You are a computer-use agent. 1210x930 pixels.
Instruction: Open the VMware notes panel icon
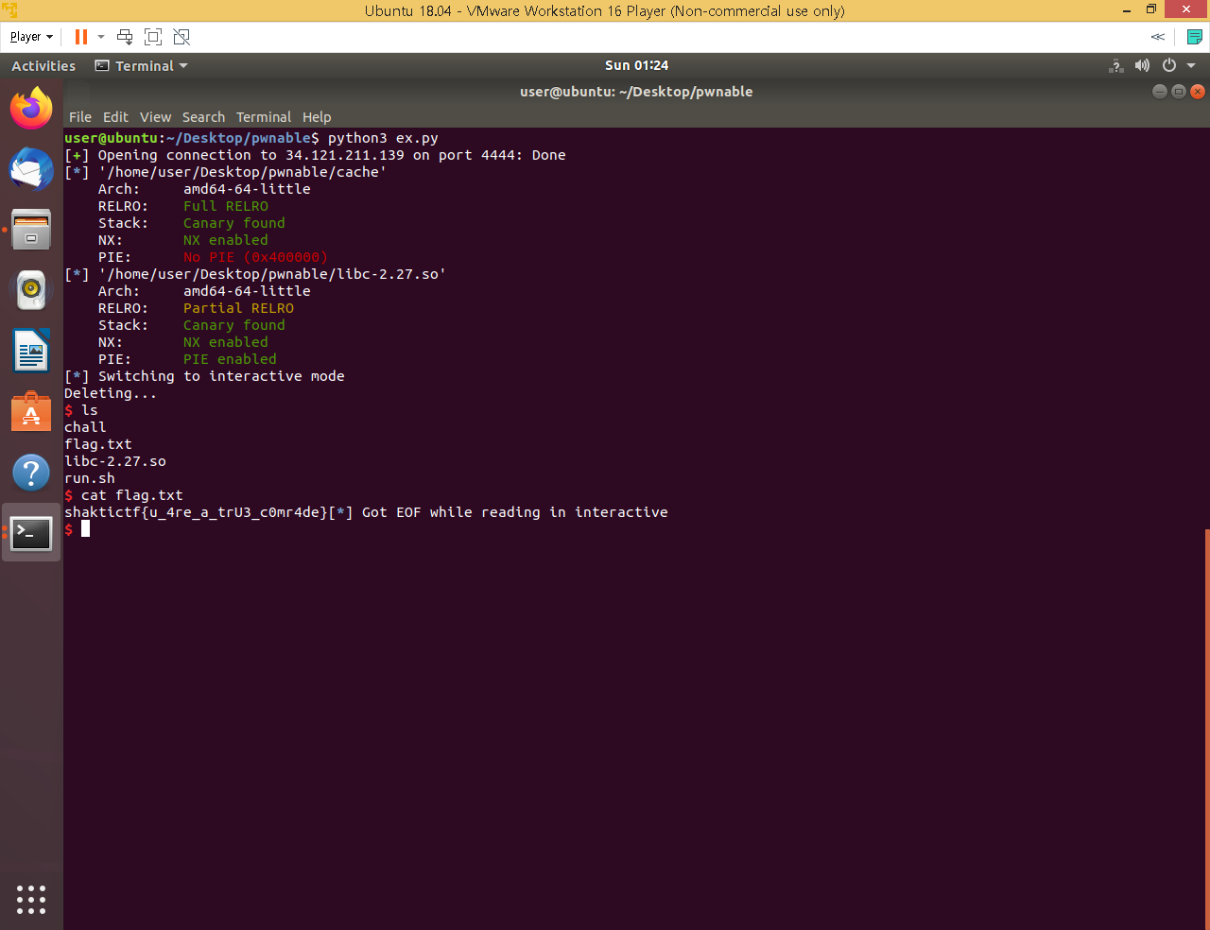(x=1195, y=37)
